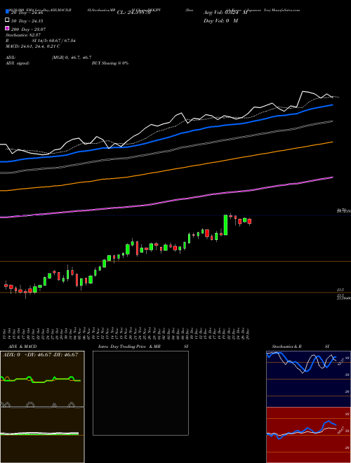
Task: Click the 'BUY Slowing @ 0%' signal text
Action: coord(110,63)
